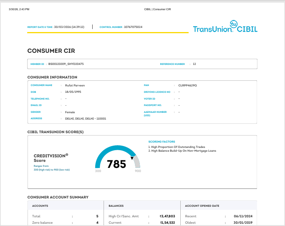Click the control number 10767075024
285x226 pixels.
[133, 27]
